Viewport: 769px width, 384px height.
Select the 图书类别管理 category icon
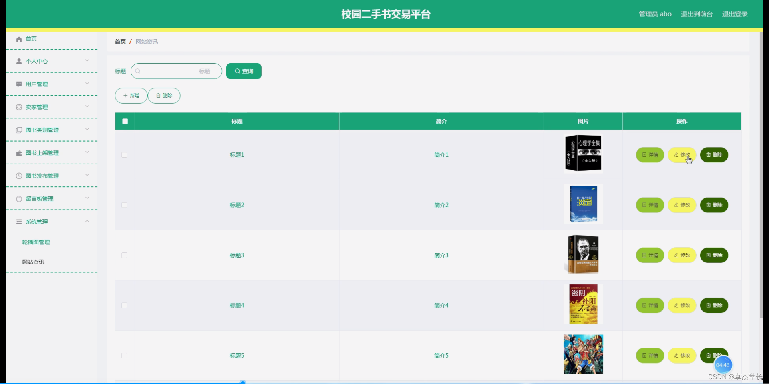click(x=18, y=130)
